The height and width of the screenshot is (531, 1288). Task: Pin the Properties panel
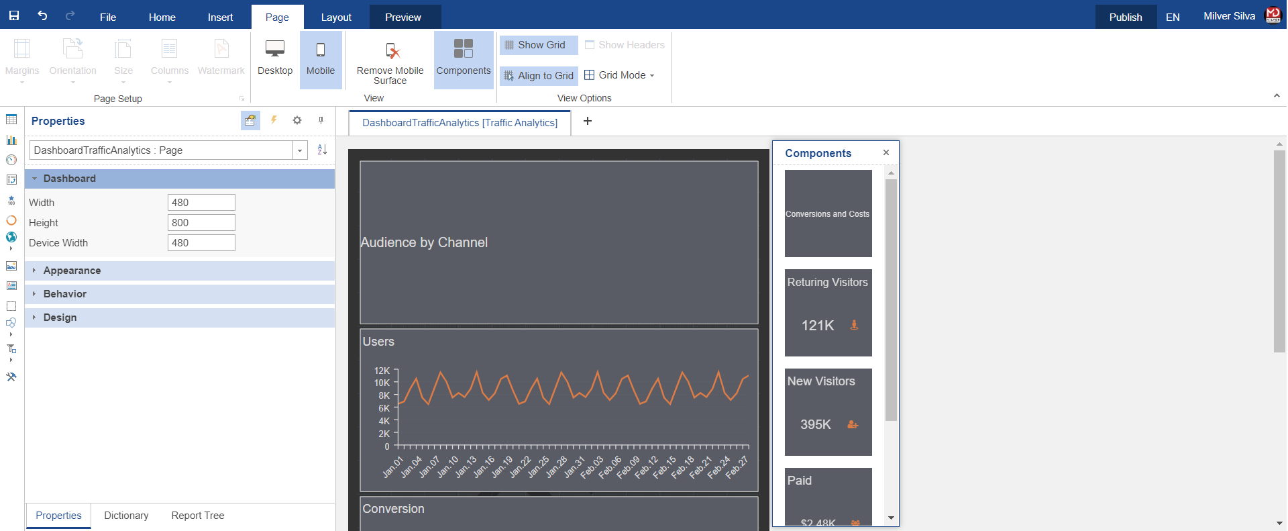pos(321,120)
